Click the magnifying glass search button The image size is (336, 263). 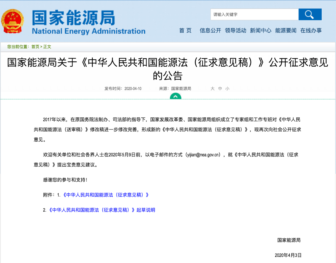310,14
